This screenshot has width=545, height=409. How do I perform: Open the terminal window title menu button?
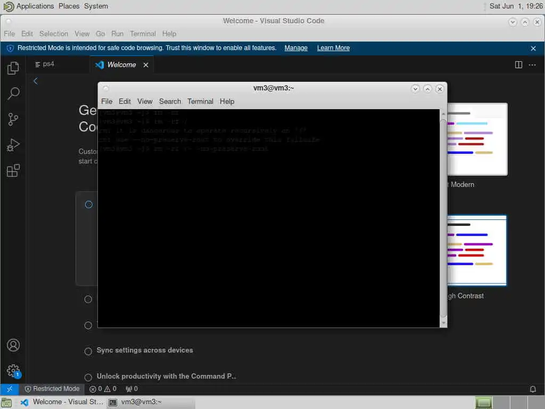coord(106,88)
